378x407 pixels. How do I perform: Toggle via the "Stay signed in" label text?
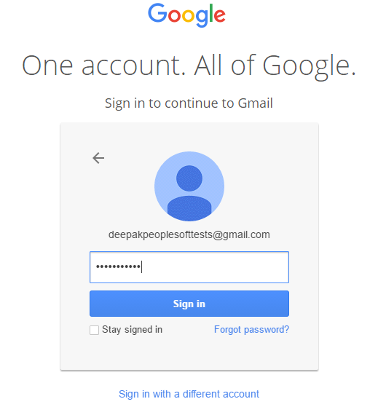point(132,330)
